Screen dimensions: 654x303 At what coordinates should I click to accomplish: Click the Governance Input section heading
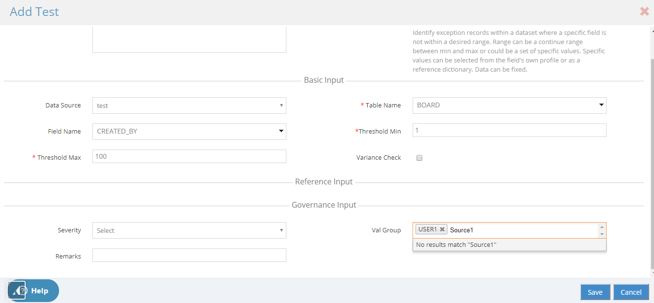click(324, 205)
